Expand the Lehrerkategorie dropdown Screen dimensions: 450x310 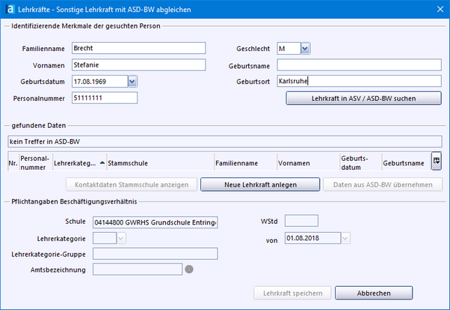tap(121, 238)
